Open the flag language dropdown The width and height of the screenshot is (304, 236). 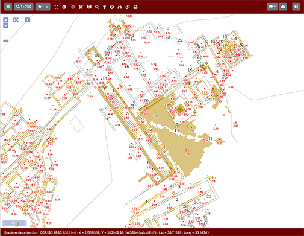(x=272, y=7)
